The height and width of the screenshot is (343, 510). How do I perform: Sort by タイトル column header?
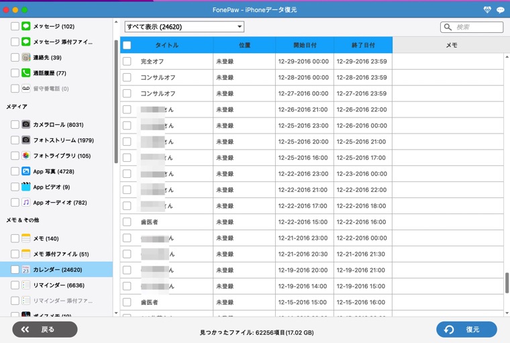[167, 45]
